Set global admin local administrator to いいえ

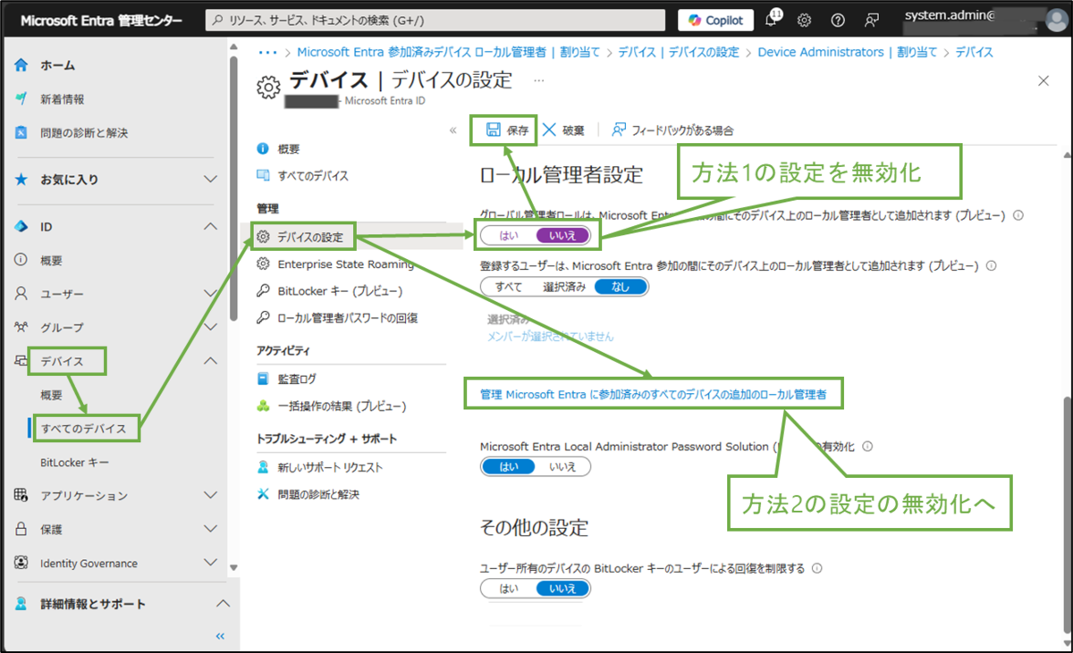tap(562, 236)
